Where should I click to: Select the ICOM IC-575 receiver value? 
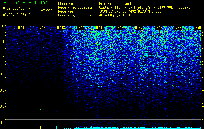coord(130,11)
